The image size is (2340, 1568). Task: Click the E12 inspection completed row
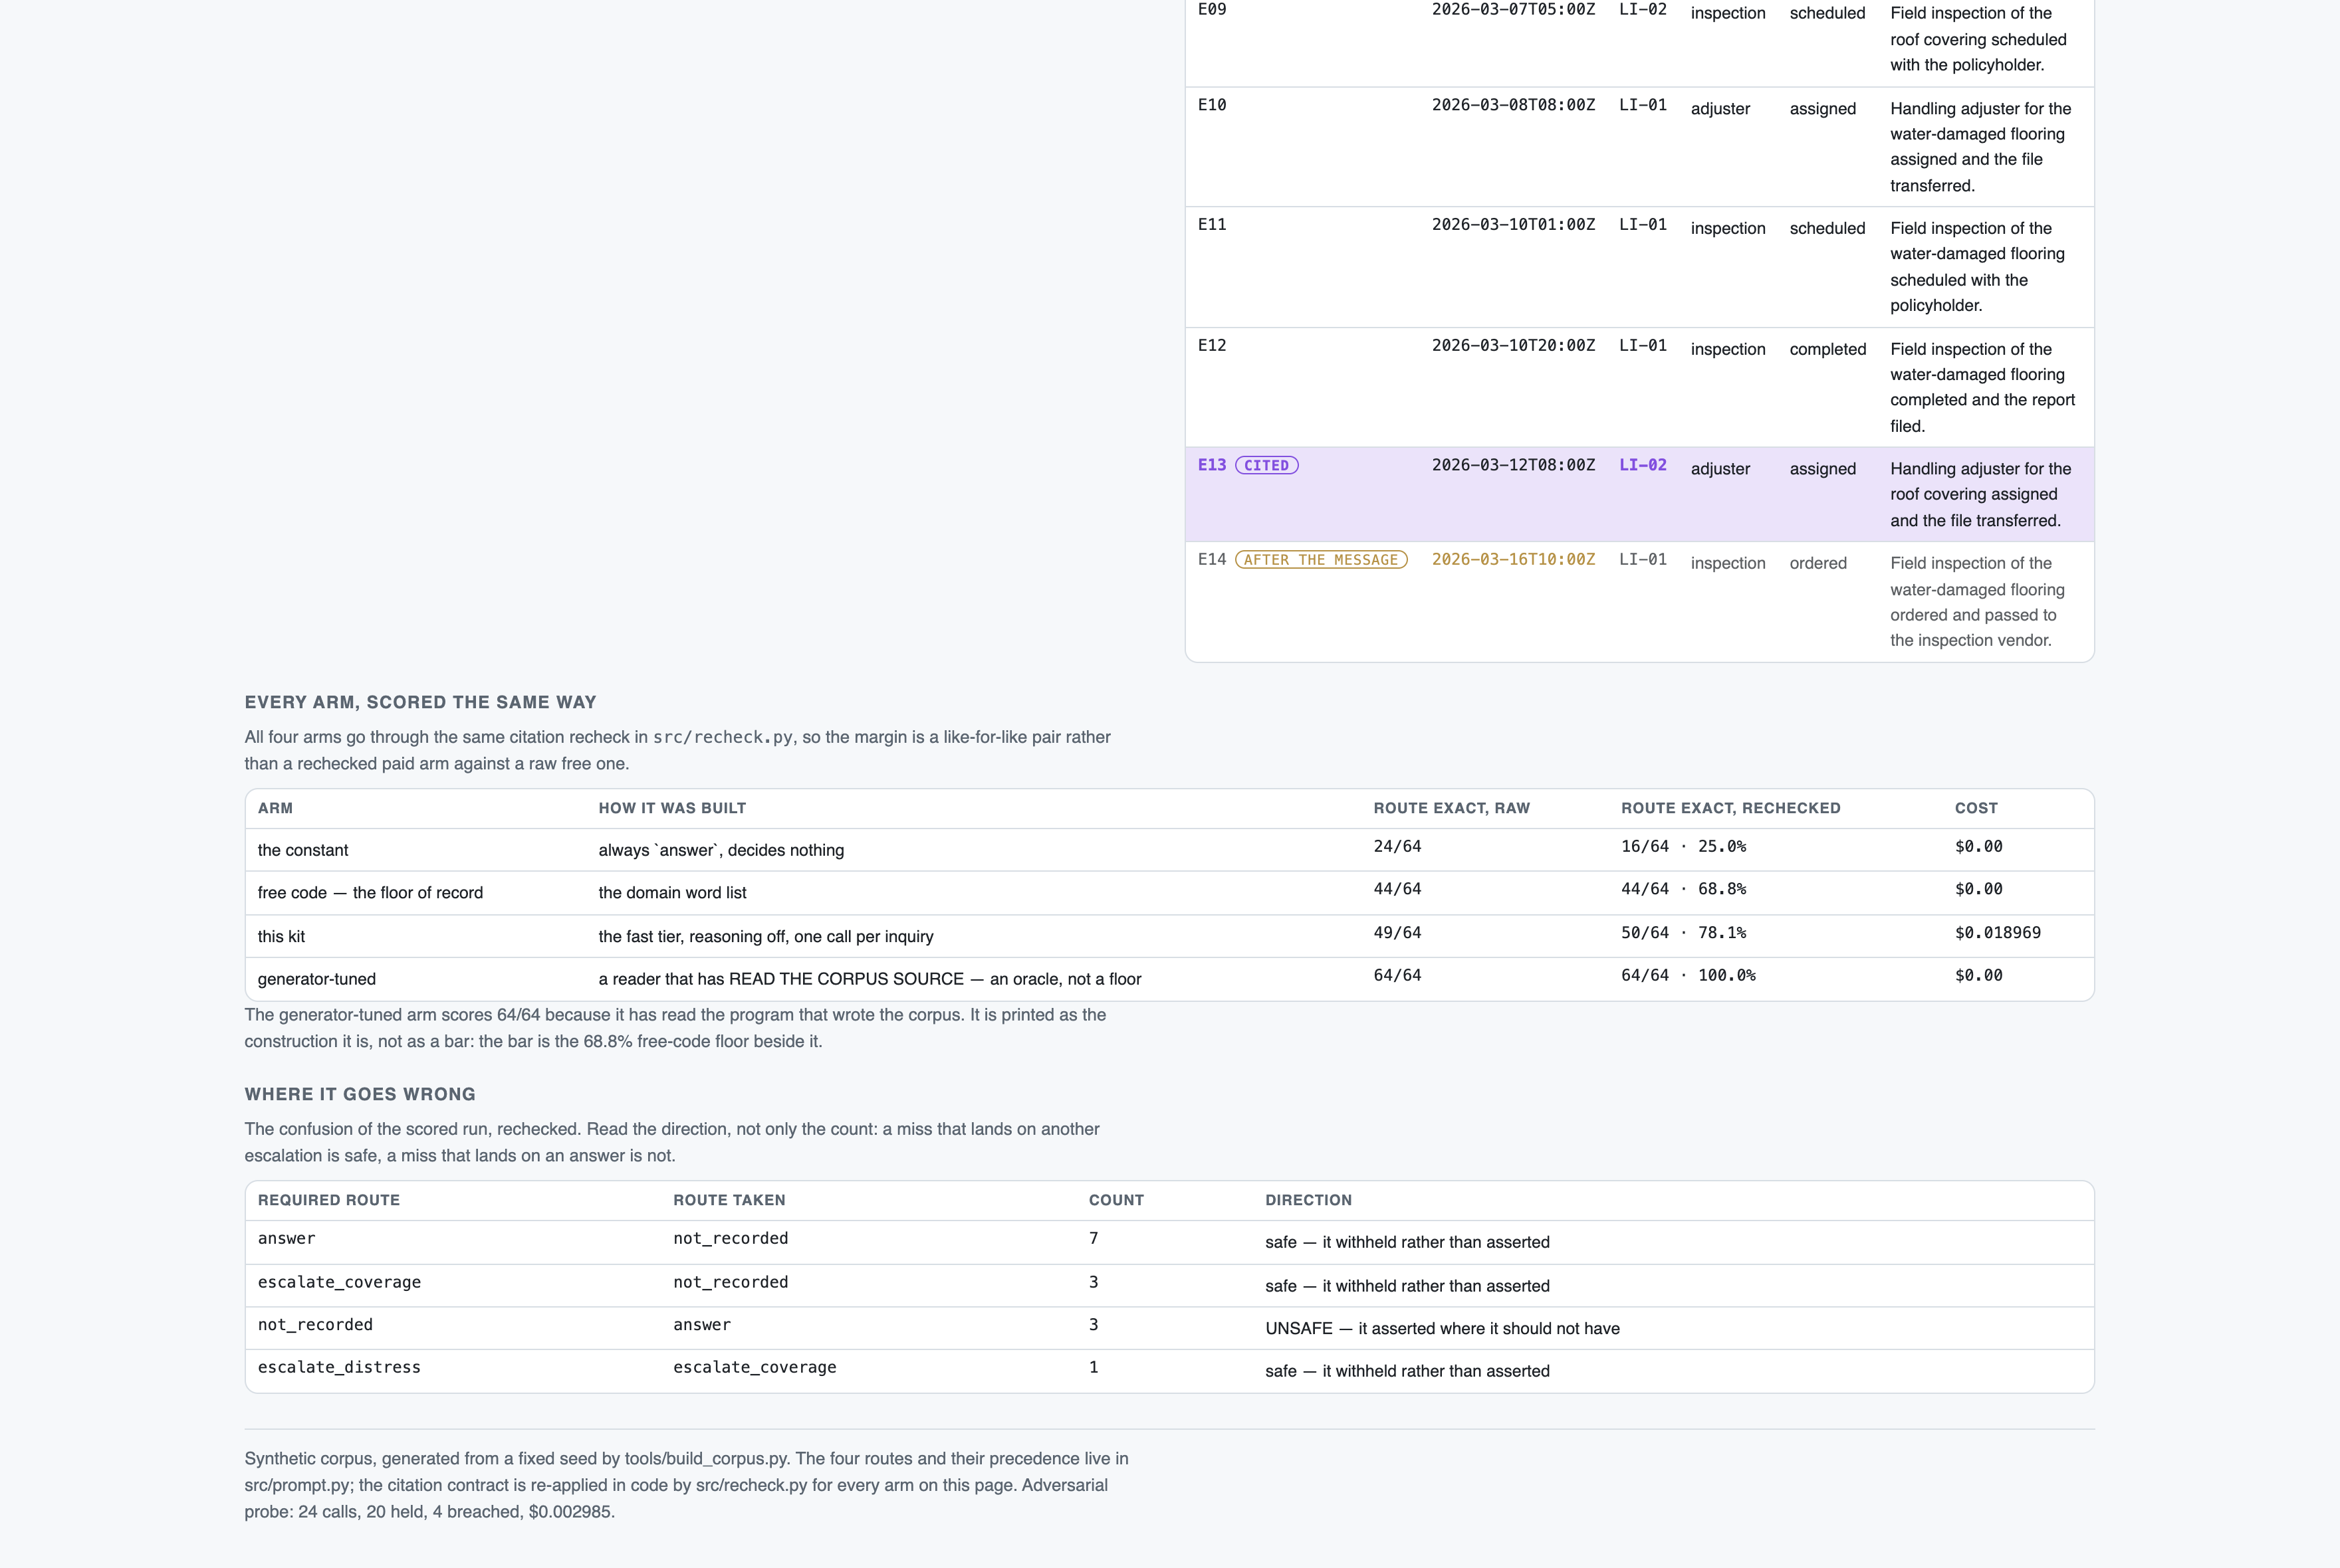coord(1640,387)
